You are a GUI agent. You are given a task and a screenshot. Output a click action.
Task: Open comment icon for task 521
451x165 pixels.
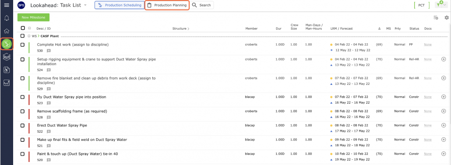pos(49,146)
